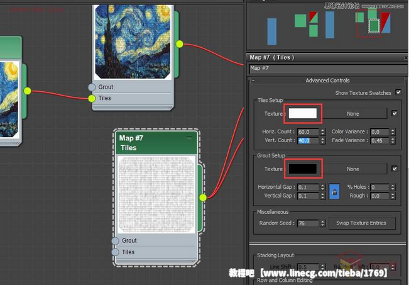
Task: Adjust the Random Seed spinner
Action: [323, 223]
